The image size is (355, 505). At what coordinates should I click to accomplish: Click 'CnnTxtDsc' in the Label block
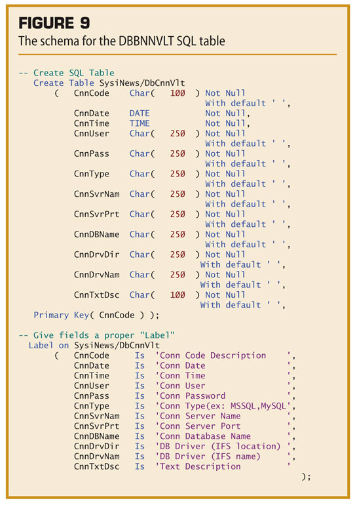96,466
